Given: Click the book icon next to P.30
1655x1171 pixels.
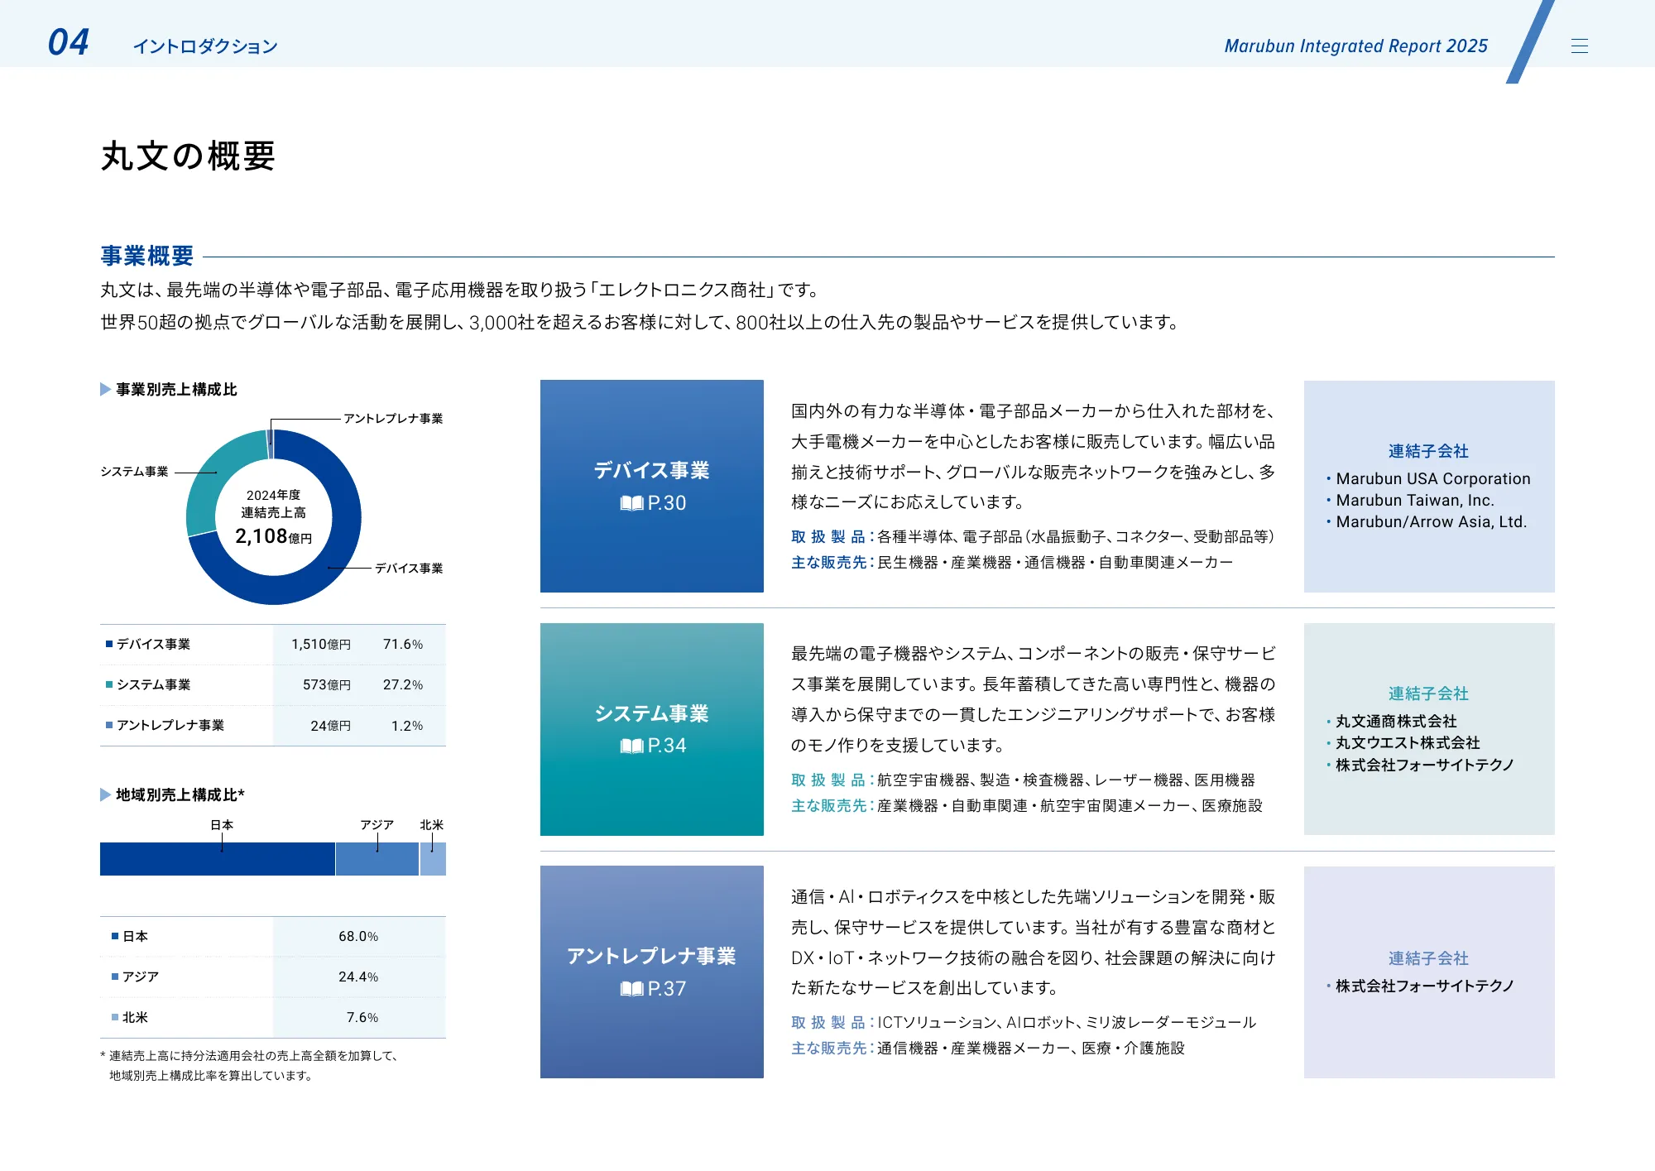Looking at the screenshot, I should (632, 502).
